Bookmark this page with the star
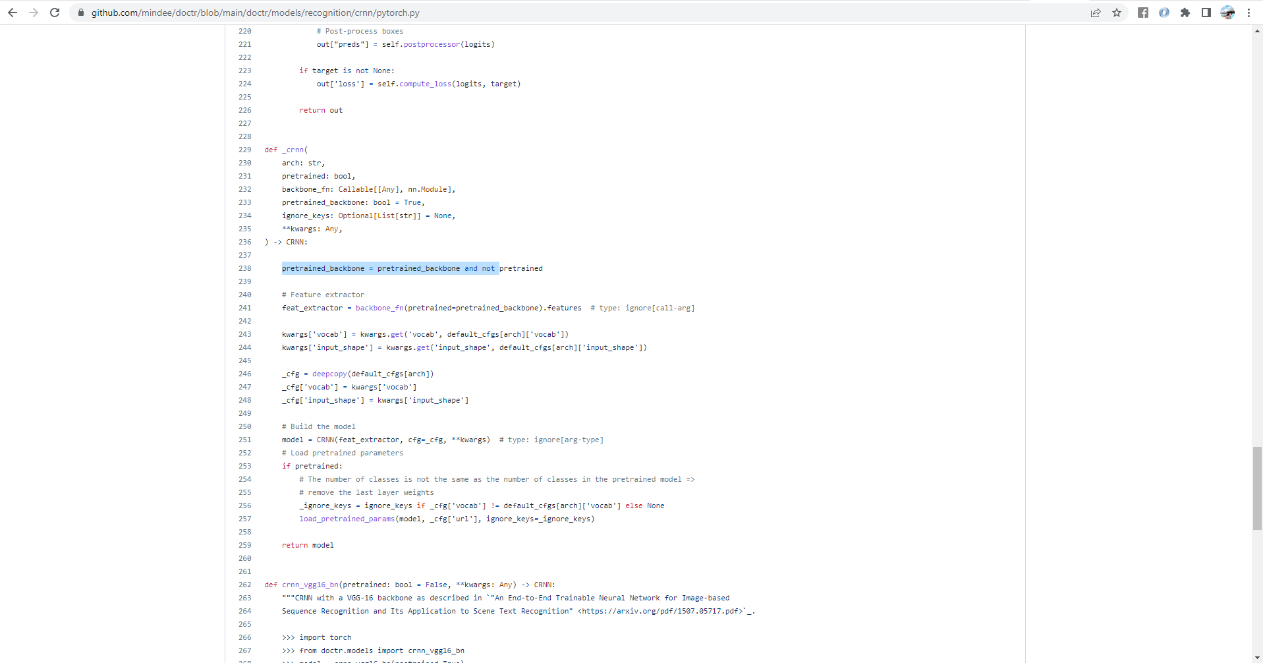 (1117, 12)
